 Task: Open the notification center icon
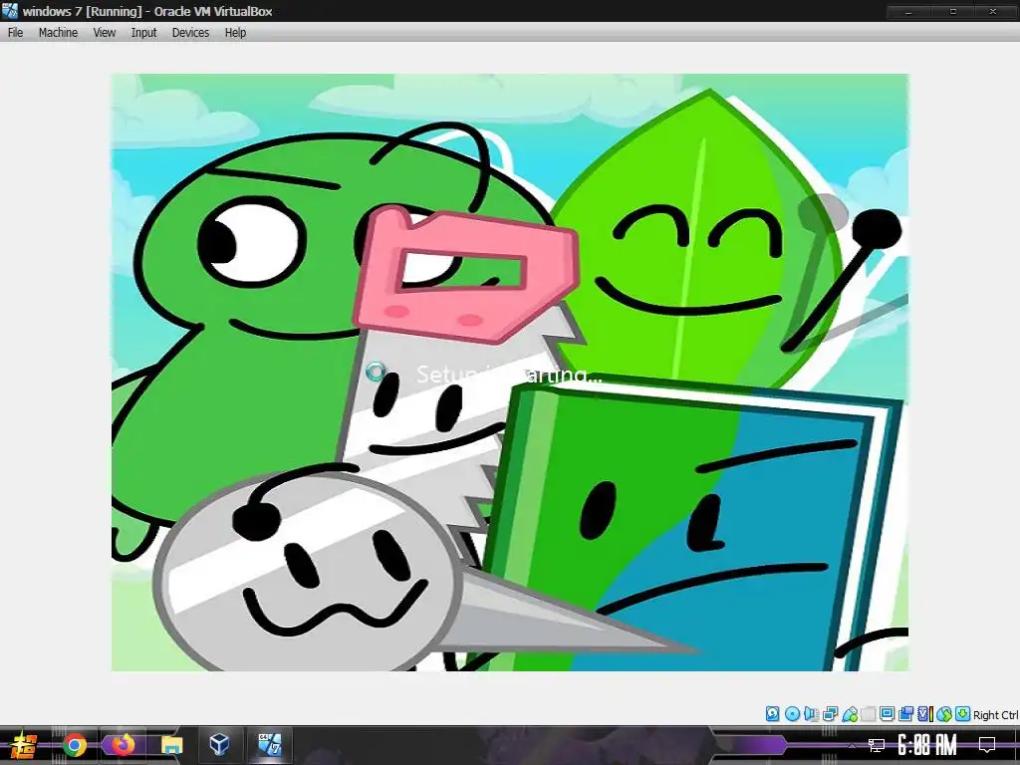987,745
